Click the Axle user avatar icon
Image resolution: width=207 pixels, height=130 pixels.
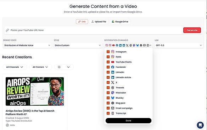pyautogui.click(x=7, y=125)
